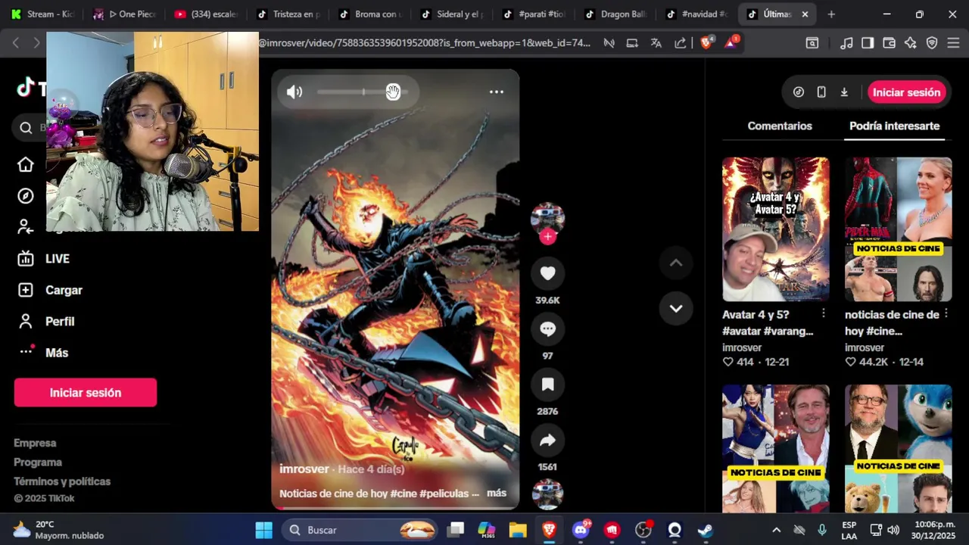Open the Windows Start menu

(263, 530)
